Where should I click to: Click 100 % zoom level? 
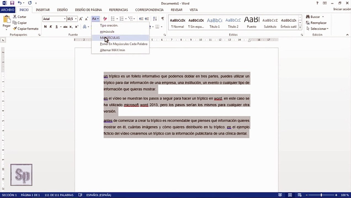click(345, 195)
